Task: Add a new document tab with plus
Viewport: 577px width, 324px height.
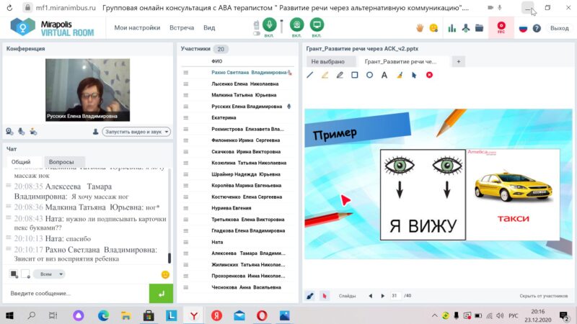Action: pyautogui.click(x=459, y=61)
